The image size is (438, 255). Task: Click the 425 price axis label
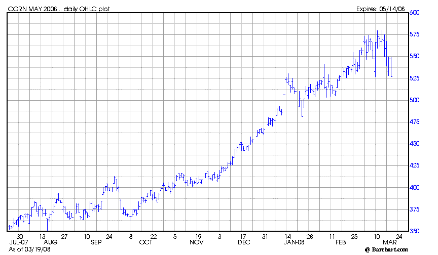click(415, 165)
